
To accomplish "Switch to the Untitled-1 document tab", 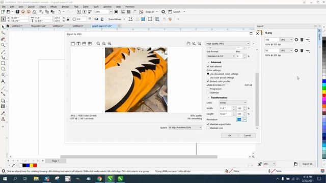I will click(17, 26).
